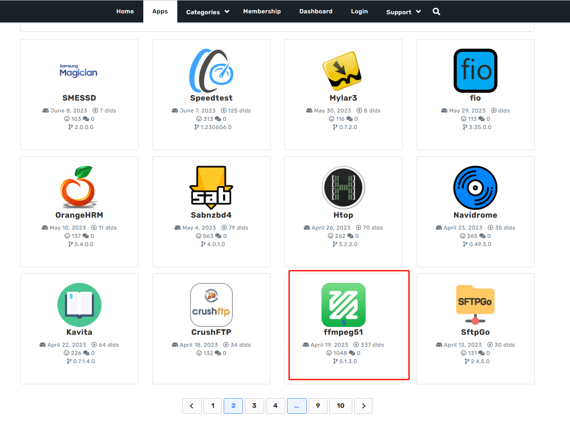Click the Sabnzbd4 79 dlds count
Viewport: 570px width, 422px height.
point(238,228)
